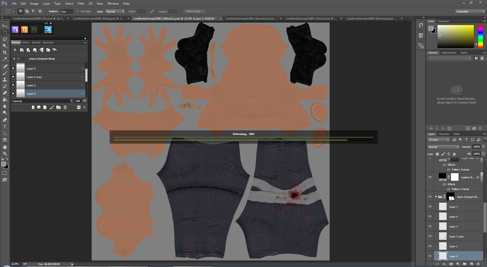Switch to the Specular tab in plugin panel

click(48, 43)
